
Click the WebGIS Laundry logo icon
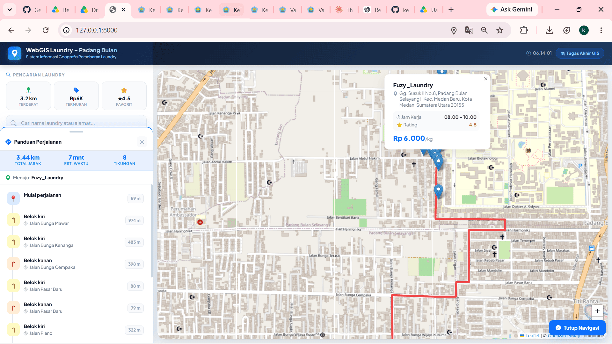click(15, 53)
